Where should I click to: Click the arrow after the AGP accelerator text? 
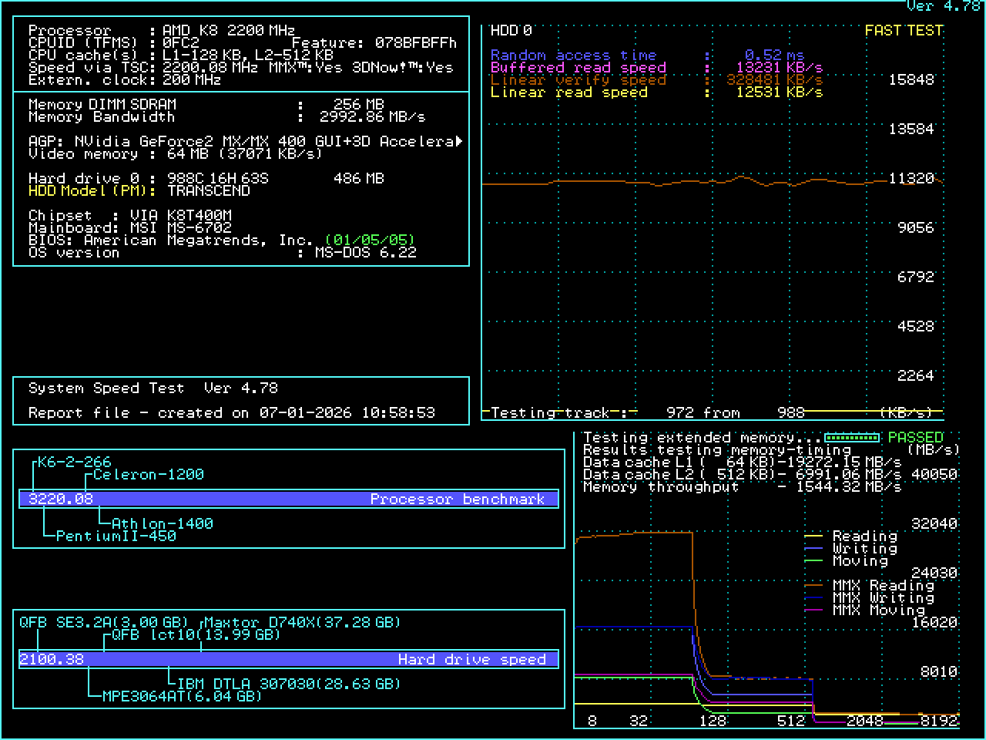[459, 141]
